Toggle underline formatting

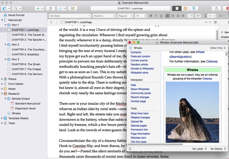[161, 16]
